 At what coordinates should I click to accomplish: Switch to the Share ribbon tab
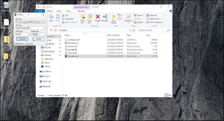[59, 11]
